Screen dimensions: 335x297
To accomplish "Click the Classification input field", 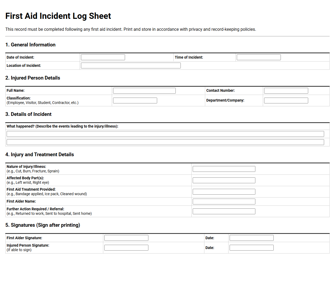I will click(135, 101).
